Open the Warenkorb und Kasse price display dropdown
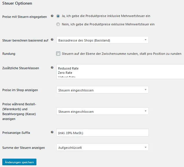The image size is (184, 167). [x=103, y=111]
